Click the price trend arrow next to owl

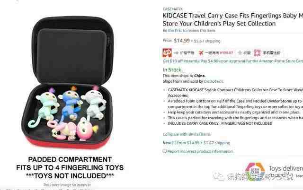176,52
